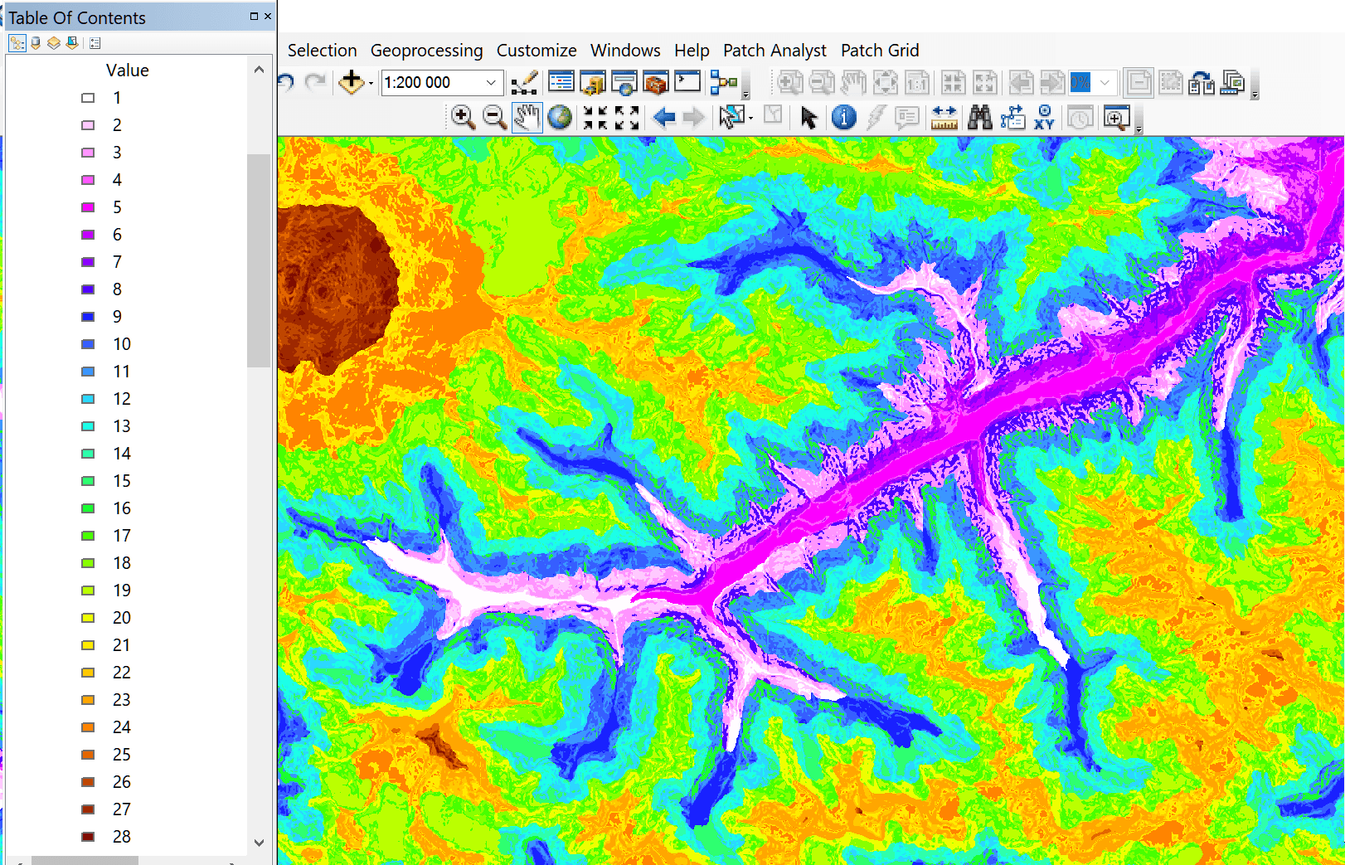Open the Geoprocessing menu
This screenshot has width=1345, height=865.
pos(426,51)
